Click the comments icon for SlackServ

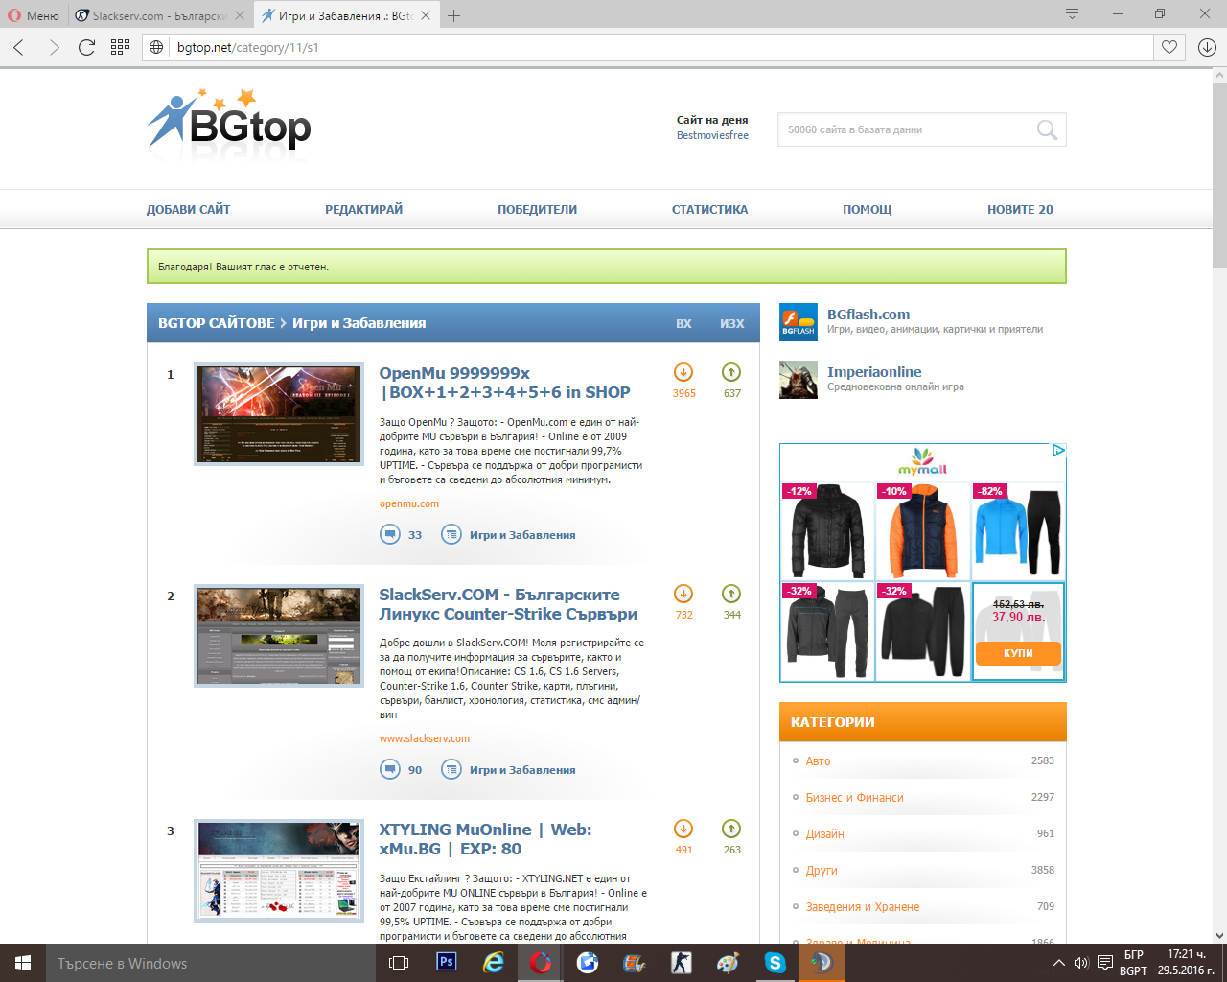390,769
